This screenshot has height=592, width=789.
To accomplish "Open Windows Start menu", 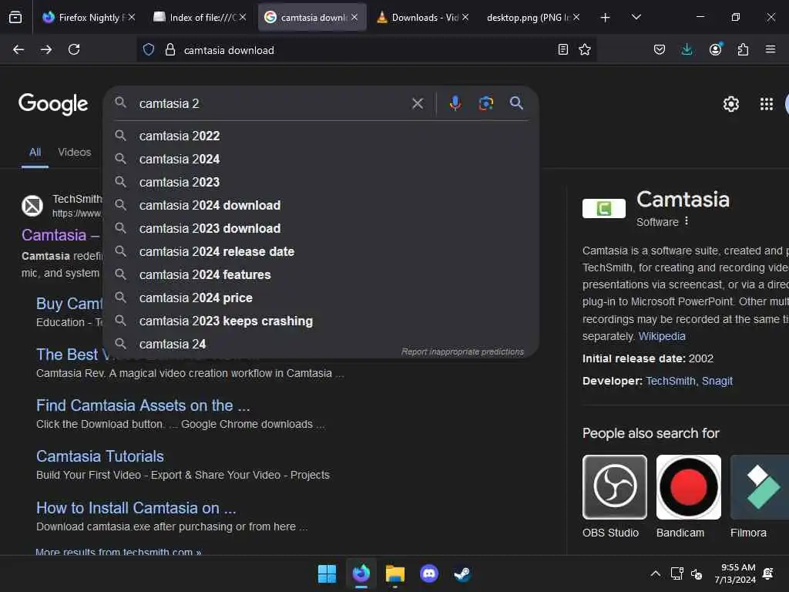I will click(327, 573).
